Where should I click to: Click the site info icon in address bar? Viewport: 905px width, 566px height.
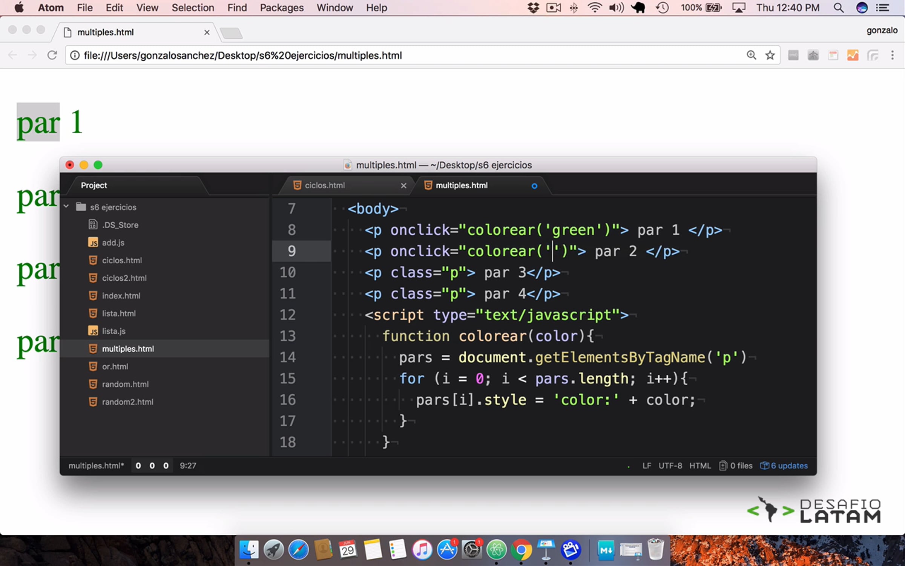pos(75,55)
